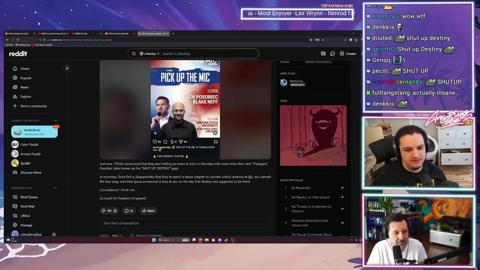
Task: Open the post's 14 comments
Action: [x=129, y=211]
